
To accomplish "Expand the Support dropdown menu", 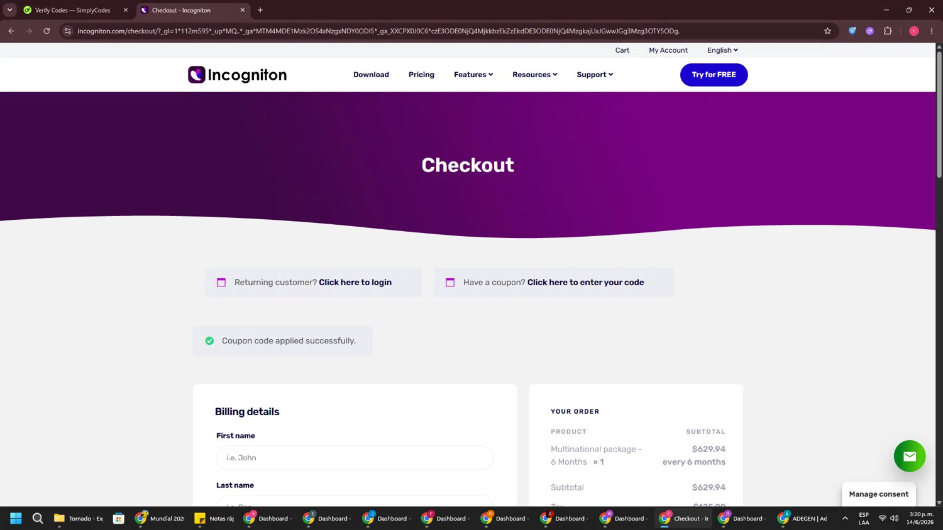I will 595,75.
